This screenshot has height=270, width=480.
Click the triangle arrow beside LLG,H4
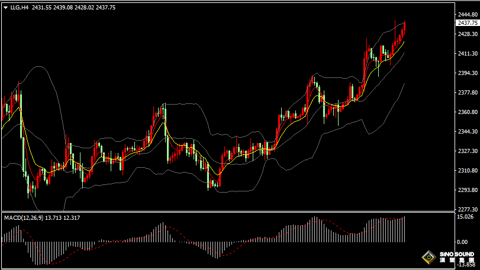[5, 8]
